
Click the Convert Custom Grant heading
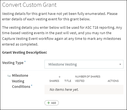29,5
